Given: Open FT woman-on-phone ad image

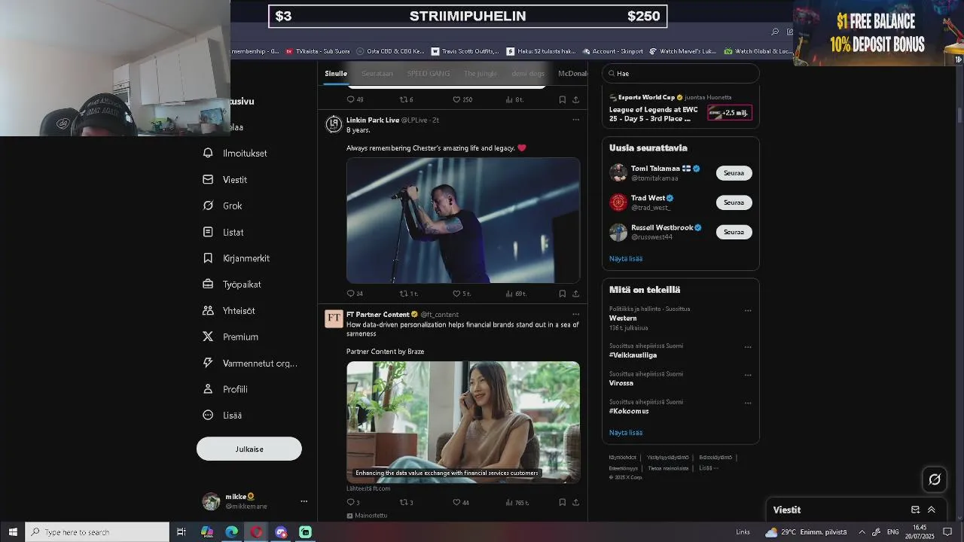Looking at the screenshot, I should pyautogui.click(x=463, y=422).
